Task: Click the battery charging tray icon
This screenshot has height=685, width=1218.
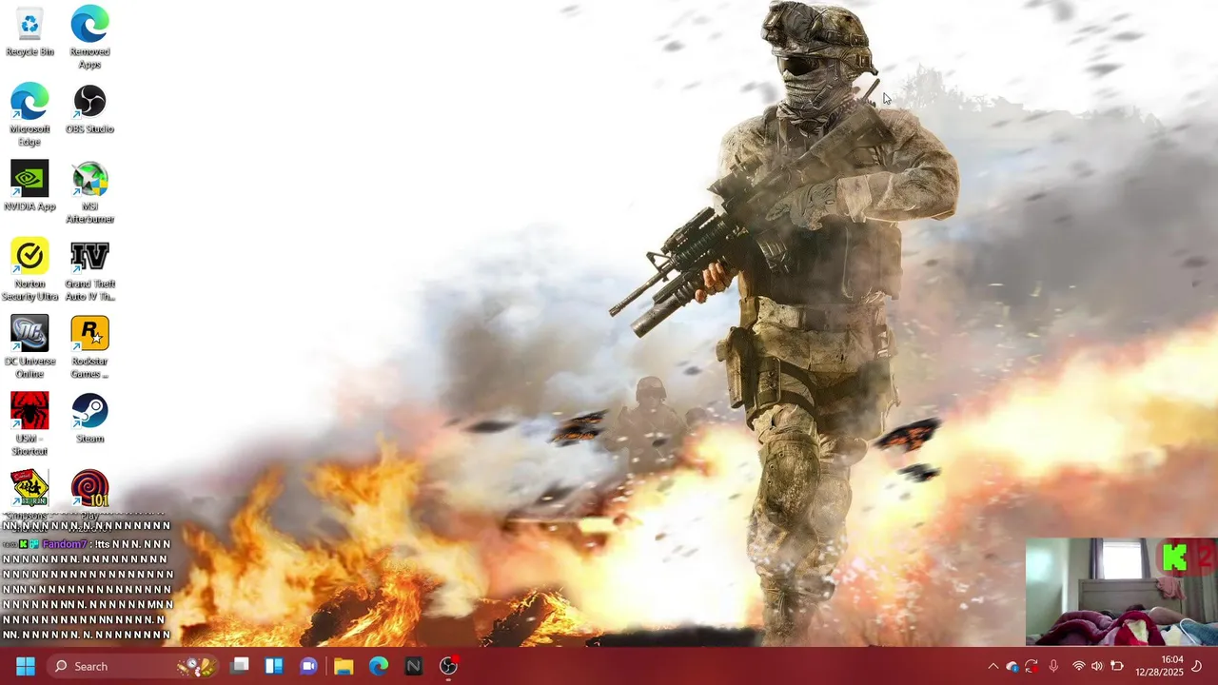Action: tap(1117, 666)
